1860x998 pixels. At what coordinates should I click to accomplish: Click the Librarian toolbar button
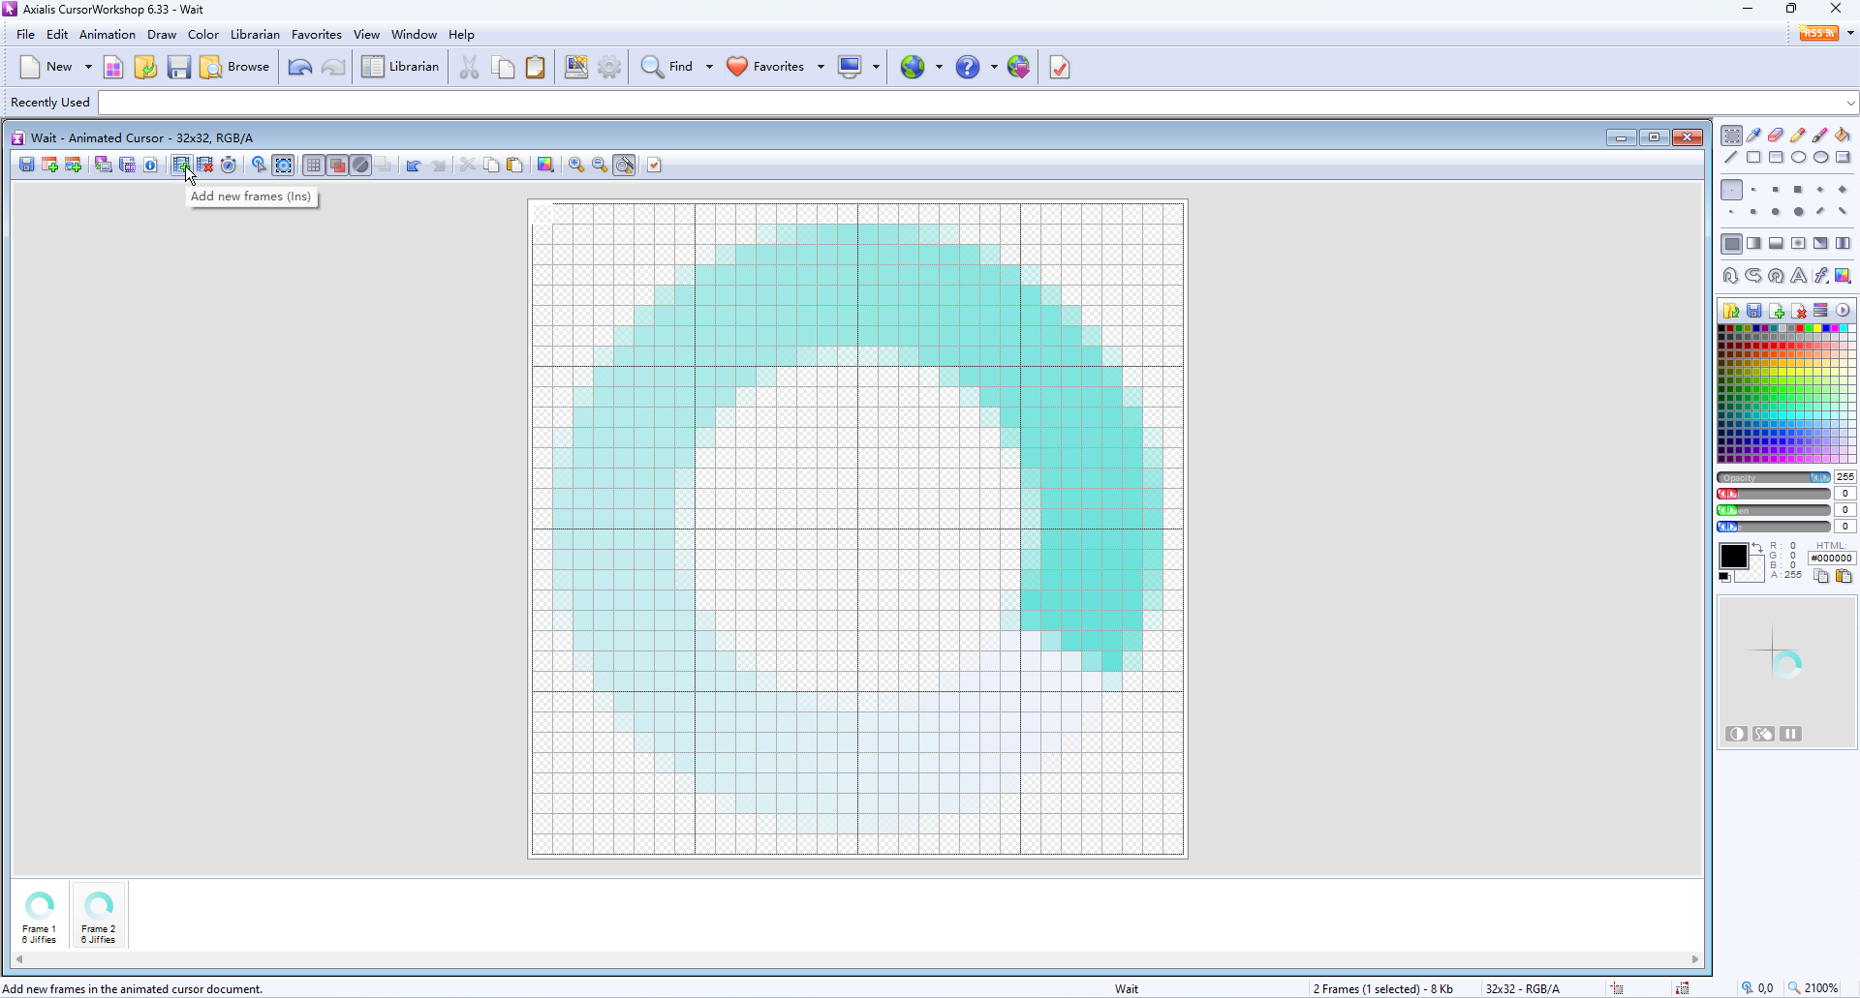coord(401,67)
